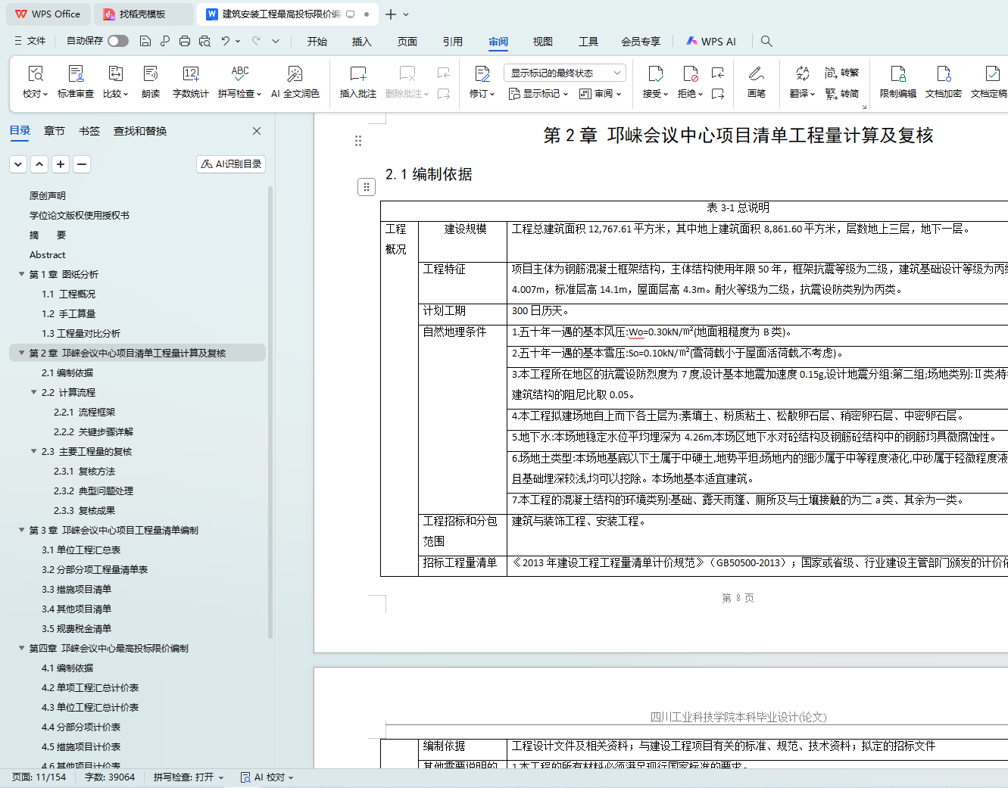Open the 书签 tab in navigation pane

click(x=89, y=131)
